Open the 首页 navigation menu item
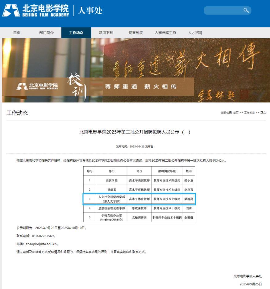 [x=17, y=33]
